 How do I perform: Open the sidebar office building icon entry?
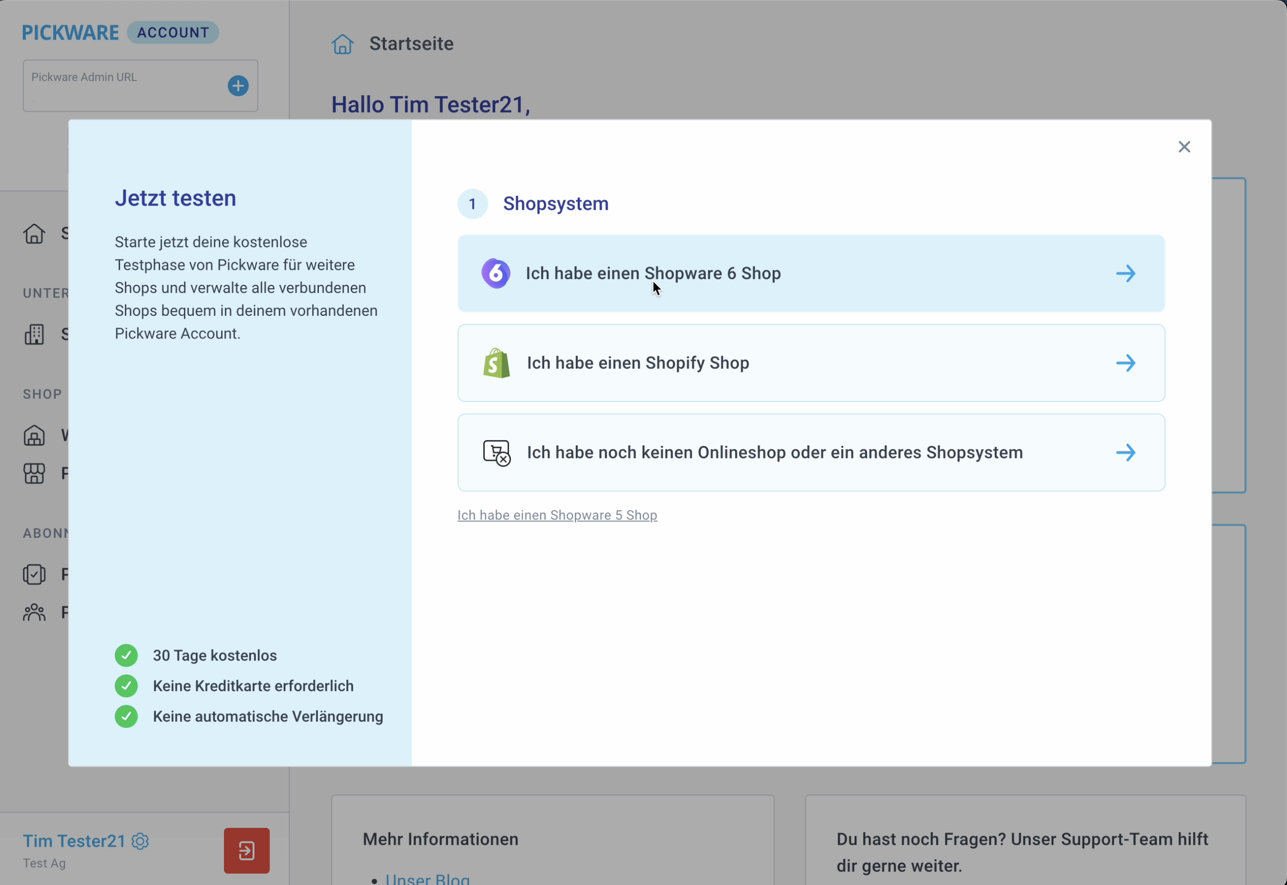(34, 334)
